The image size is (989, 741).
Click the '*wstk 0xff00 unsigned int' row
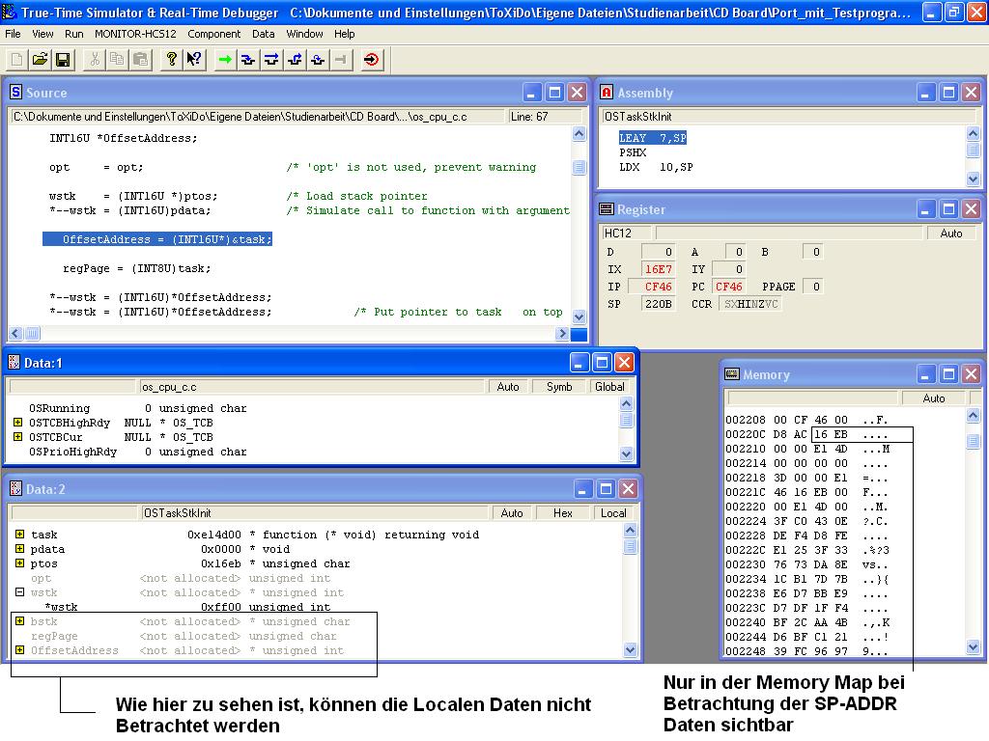[x=186, y=606]
